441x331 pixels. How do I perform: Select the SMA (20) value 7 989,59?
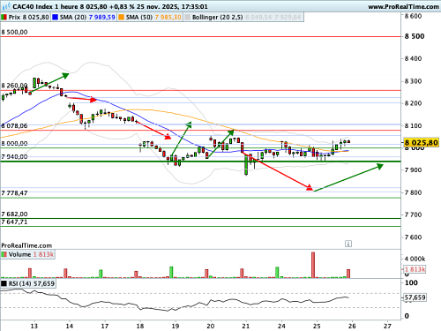pos(102,18)
